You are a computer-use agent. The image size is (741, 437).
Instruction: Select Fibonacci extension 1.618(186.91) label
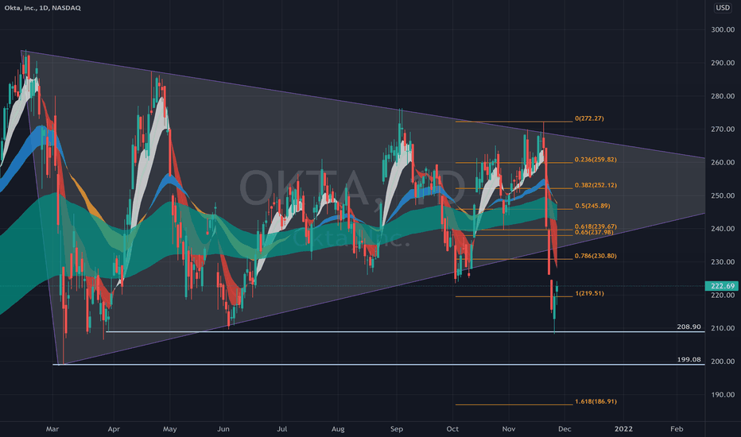coord(596,401)
